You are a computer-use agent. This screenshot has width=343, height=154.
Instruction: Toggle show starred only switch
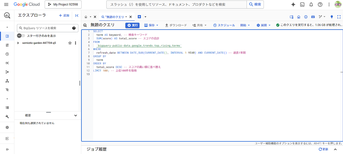pyautogui.click(x=21, y=35)
